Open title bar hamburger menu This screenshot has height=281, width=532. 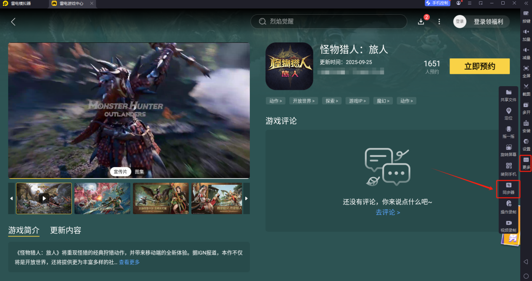[x=470, y=3]
